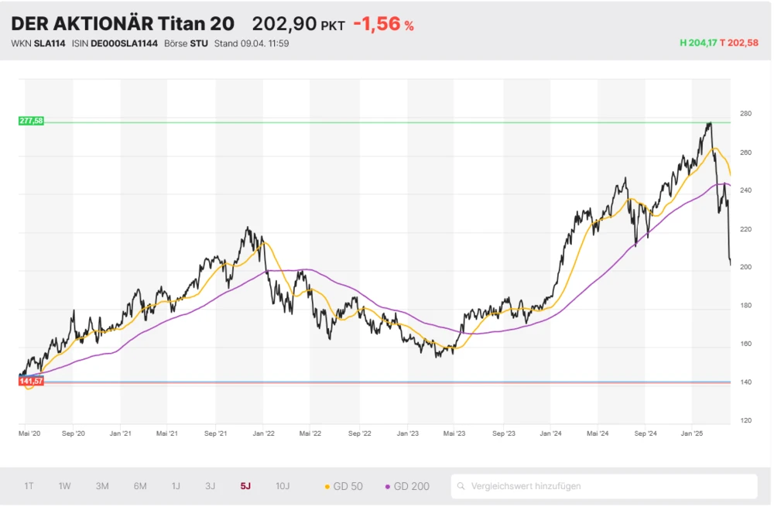Show the 3J chart period
Screen dimensions: 774x507
[x=210, y=486]
